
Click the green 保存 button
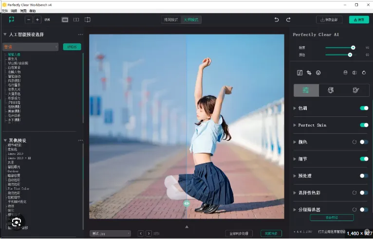click(x=359, y=20)
